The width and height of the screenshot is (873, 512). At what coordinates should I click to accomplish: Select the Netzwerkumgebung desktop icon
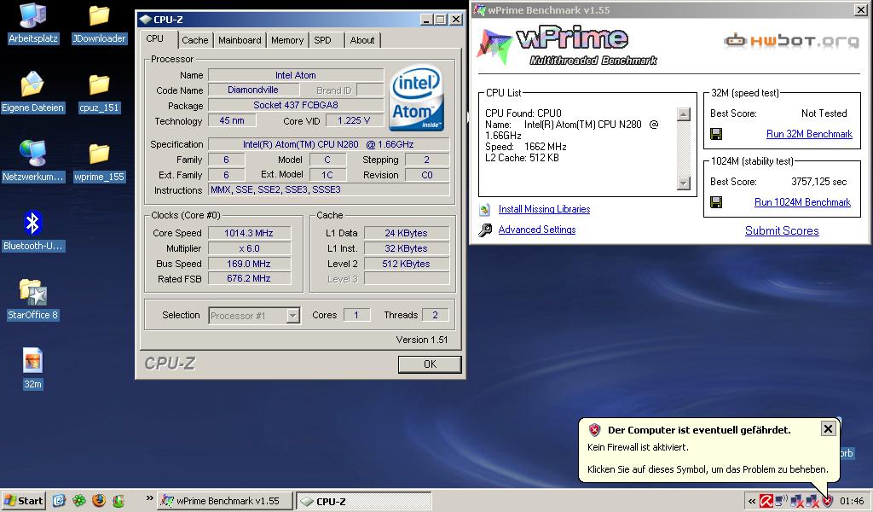[x=32, y=154]
